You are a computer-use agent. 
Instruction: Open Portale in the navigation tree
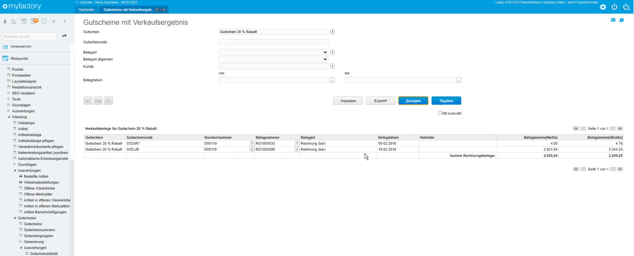17,69
